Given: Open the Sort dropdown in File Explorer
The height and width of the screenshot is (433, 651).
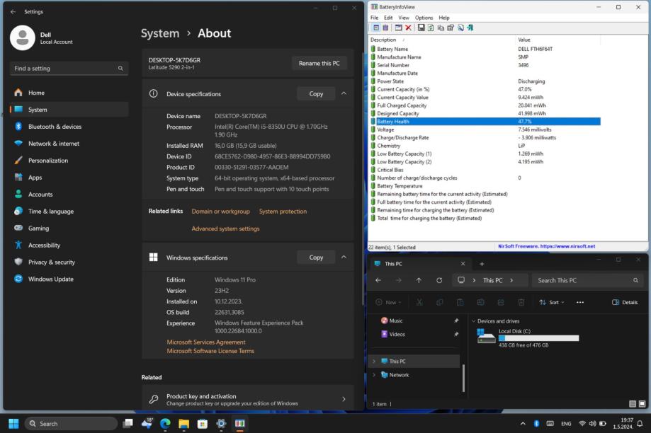Looking at the screenshot, I should [552, 302].
